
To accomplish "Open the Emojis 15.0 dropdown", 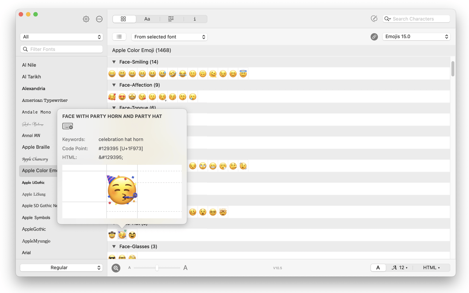I will point(416,37).
